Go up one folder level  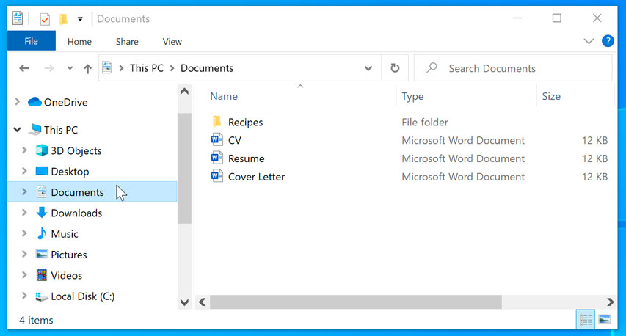87,69
